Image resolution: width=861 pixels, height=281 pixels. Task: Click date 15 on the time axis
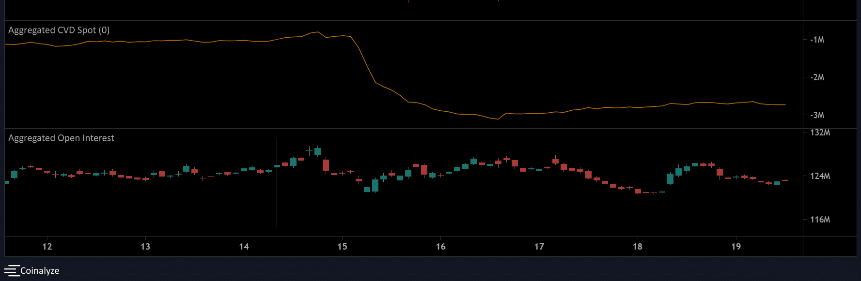pyautogui.click(x=342, y=247)
